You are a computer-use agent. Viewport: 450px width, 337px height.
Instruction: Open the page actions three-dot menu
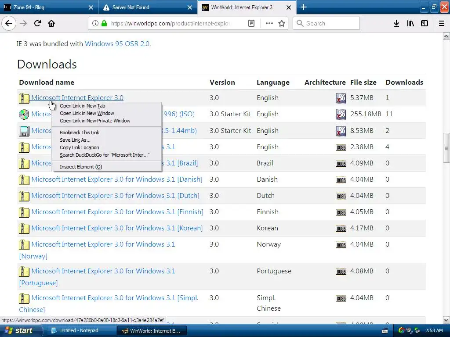point(269,23)
